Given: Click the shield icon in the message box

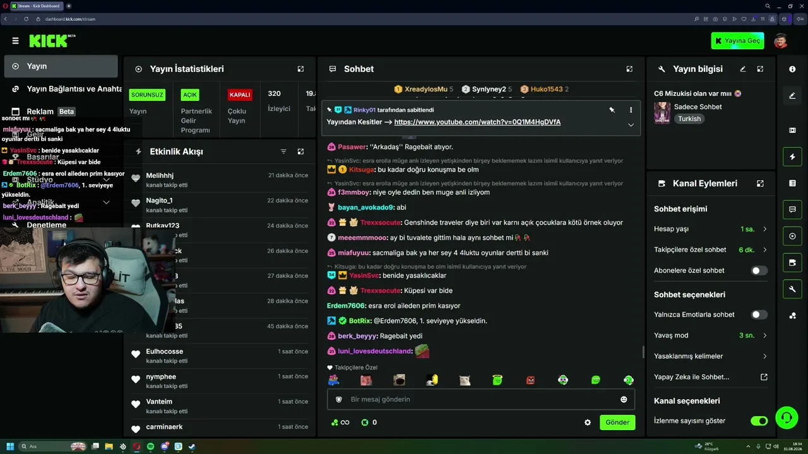Looking at the screenshot, I should (x=339, y=399).
